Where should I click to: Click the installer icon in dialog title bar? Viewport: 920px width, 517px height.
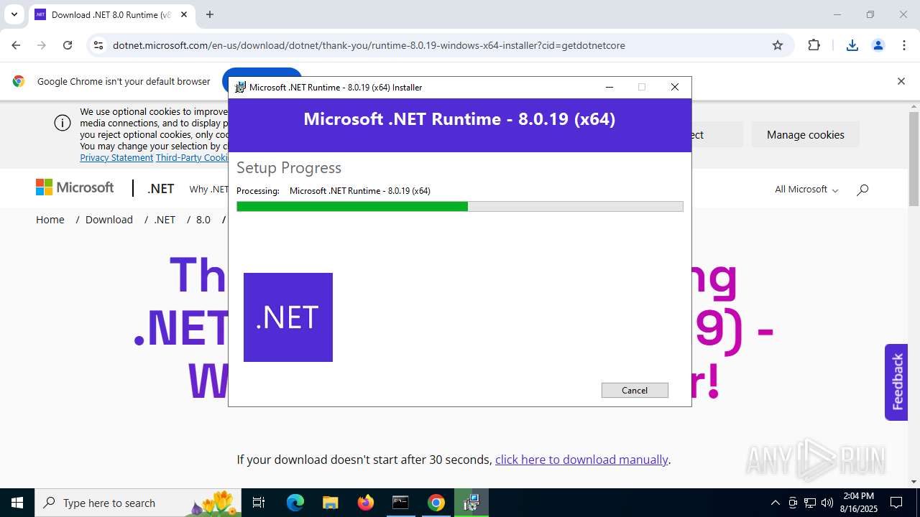240,87
